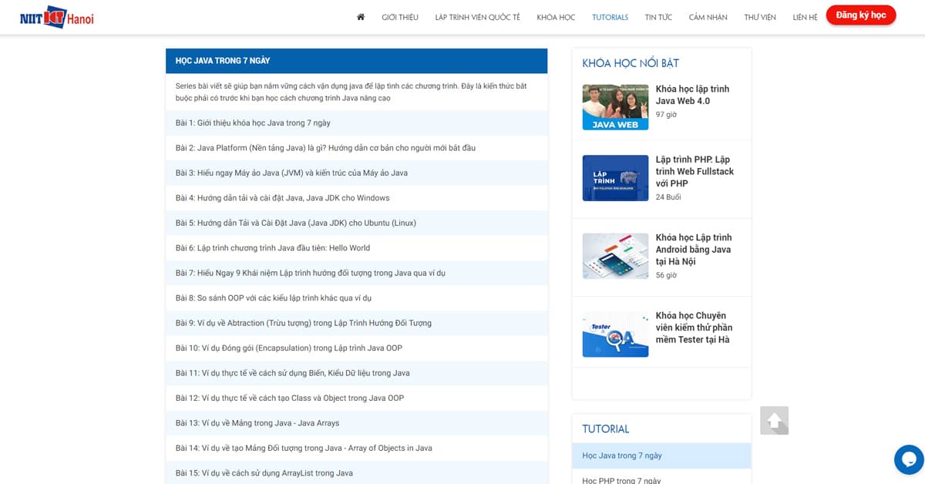Open the Android Java course thumbnail
This screenshot has width=925, height=484.
point(615,256)
